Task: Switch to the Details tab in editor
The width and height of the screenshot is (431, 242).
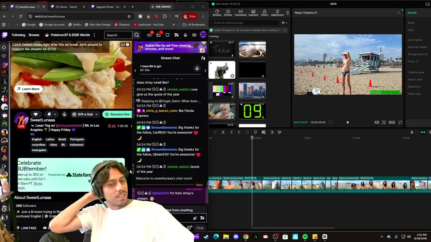Action: coord(412,13)
